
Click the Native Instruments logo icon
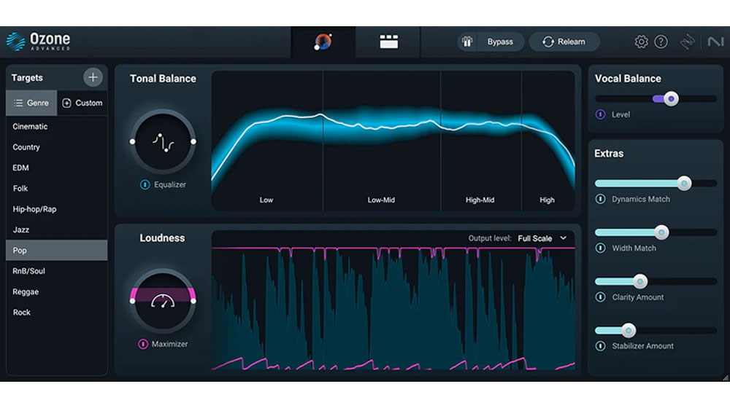tap(715, 42)
